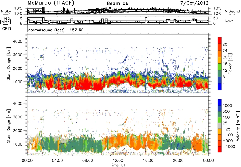Screen dimensions: 241x167
Task: Click "Slant Range [km]" label of velocity plot
Action: (x=8, y=126)
